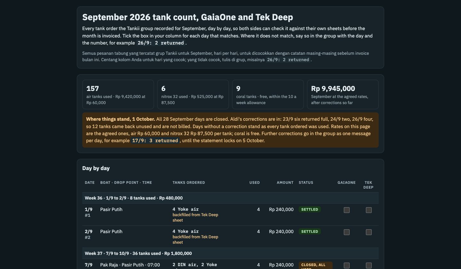This screenshot has height=269, width=461.
Task: Click the Day by day heading
Action: (x=96, y=168)
